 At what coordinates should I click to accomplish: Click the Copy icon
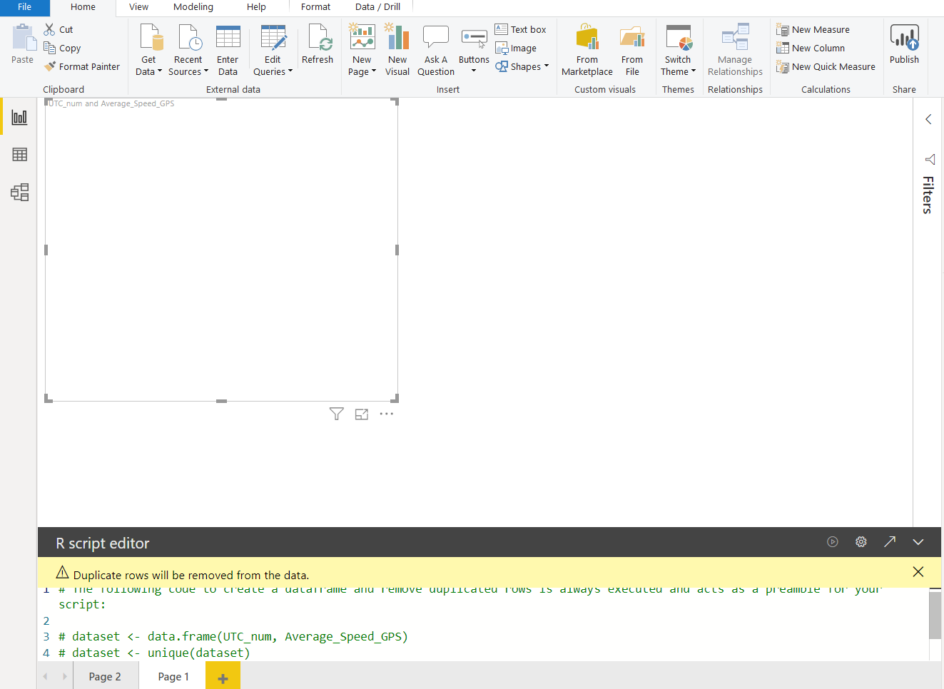49,48
